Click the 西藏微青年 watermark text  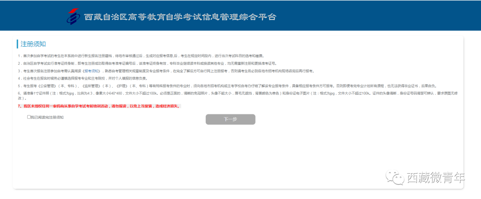436,177
